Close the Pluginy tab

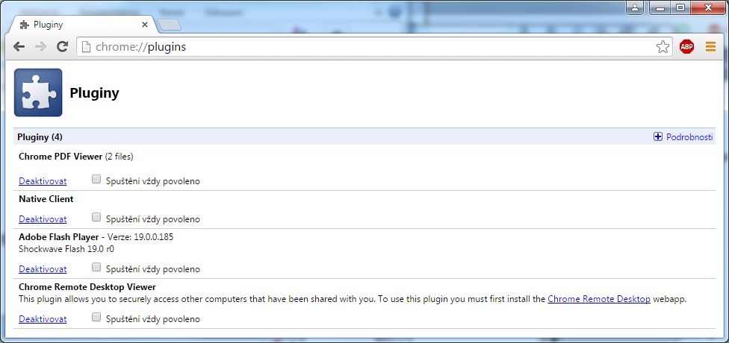pos(145,25)
